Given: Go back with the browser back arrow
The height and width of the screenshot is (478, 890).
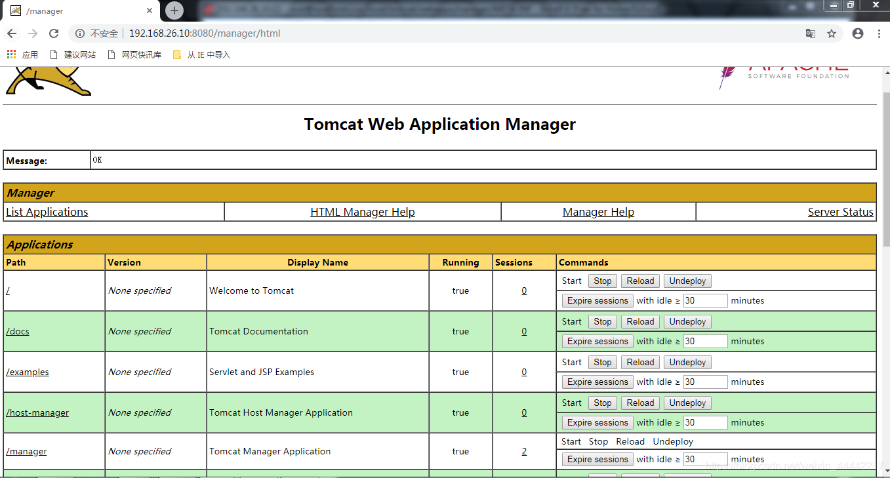Looking at the screenshot, I should click(x=12, y=33).
